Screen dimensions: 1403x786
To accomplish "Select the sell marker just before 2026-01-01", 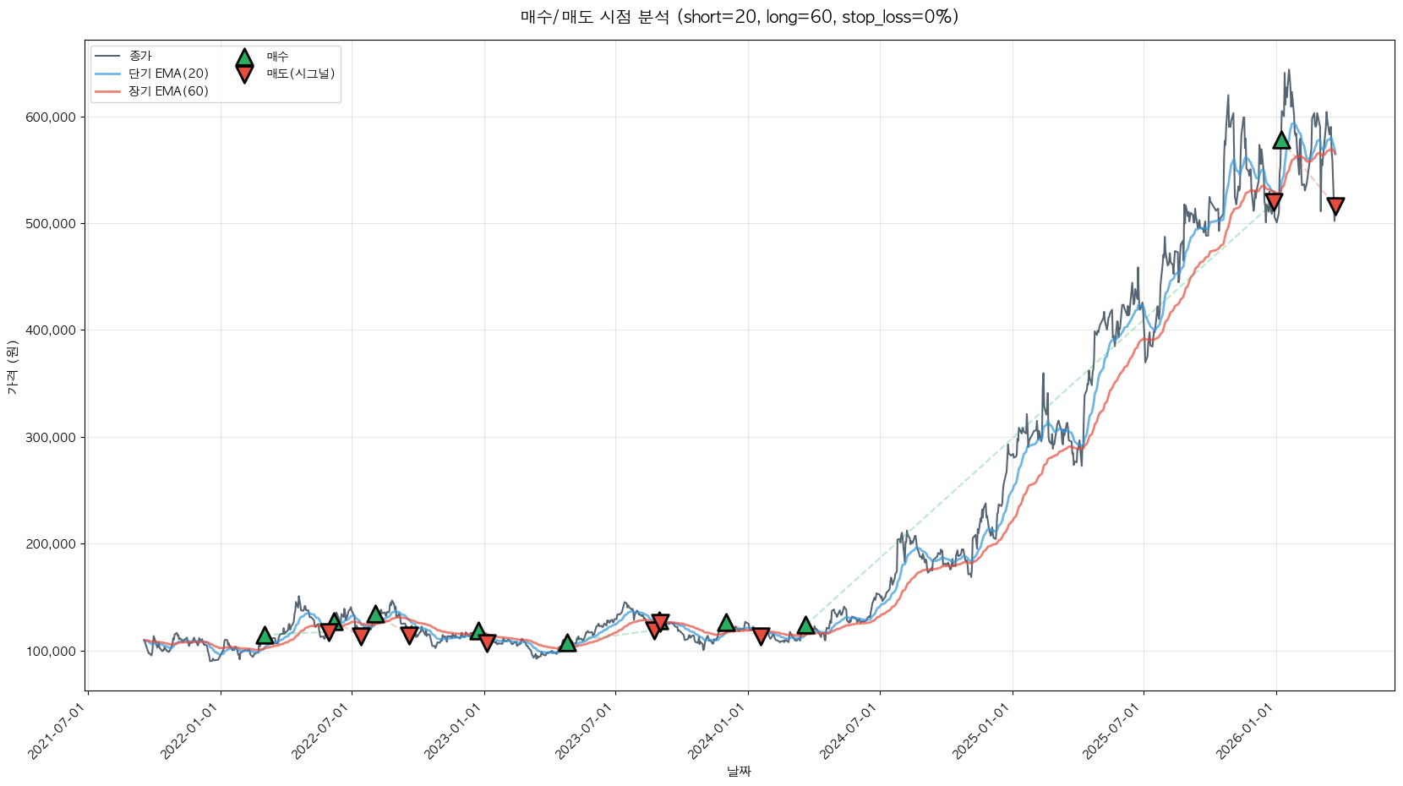I will click(1274, 202).
